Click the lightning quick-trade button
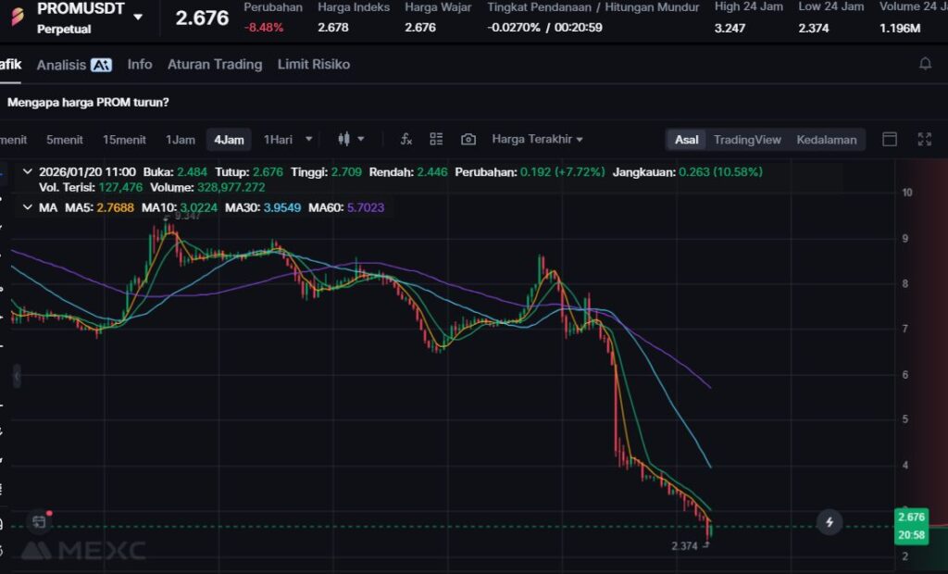The height and width of the screenshot is (574, 948). click(829, 522)
